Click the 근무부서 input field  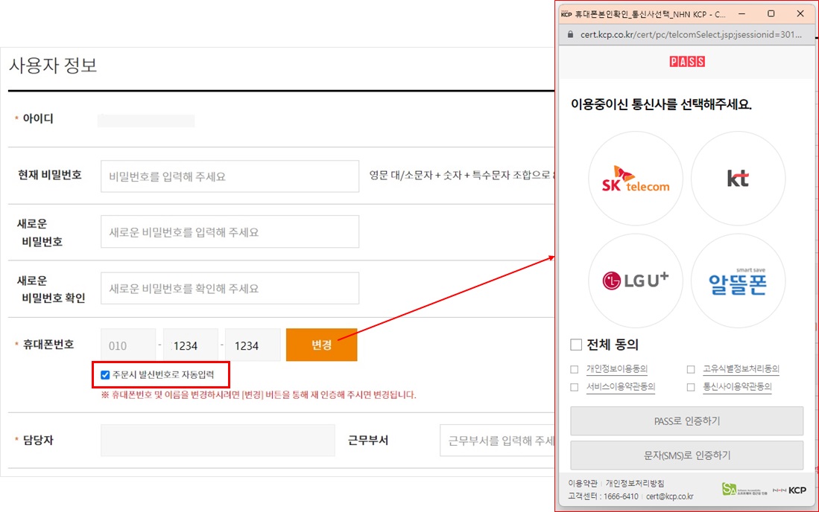(x=497, y=440)
